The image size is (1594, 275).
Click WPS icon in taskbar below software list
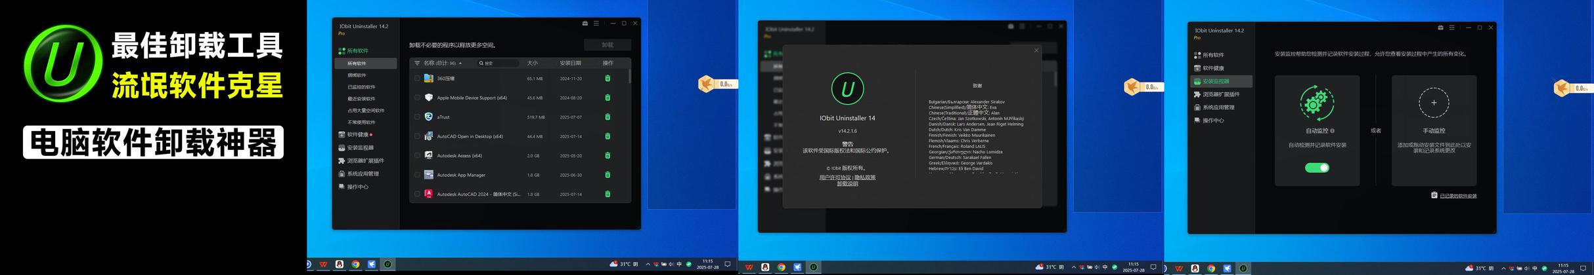pos(323,265)
